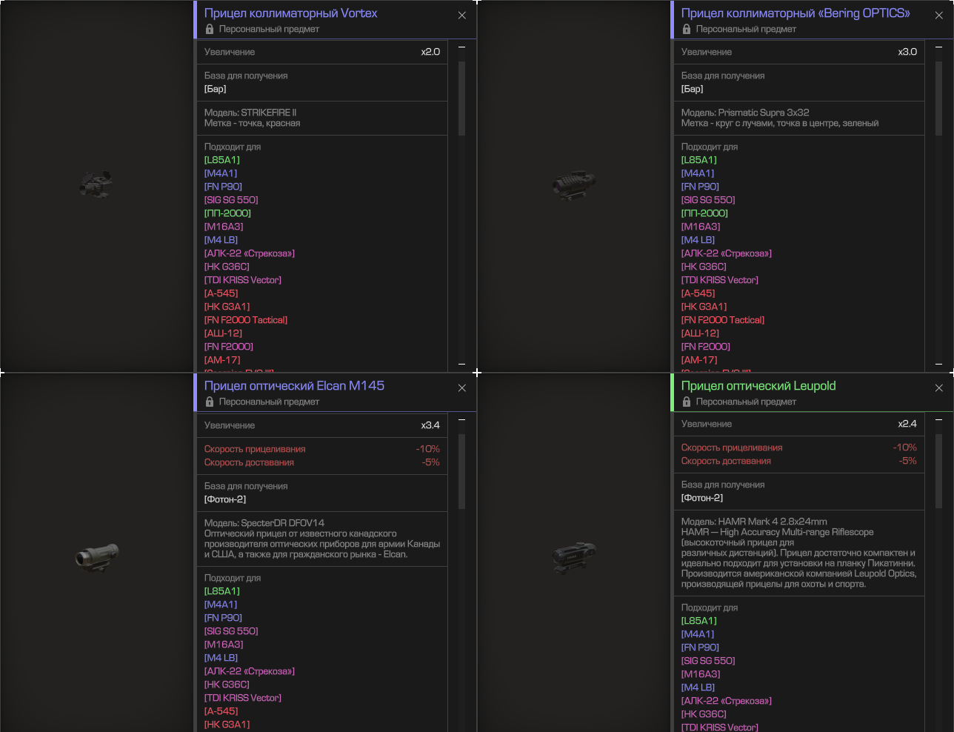Click the lock icon in the Leupold panel
Viewport: 954px width, 732px height.
click(x=687, y=402)
